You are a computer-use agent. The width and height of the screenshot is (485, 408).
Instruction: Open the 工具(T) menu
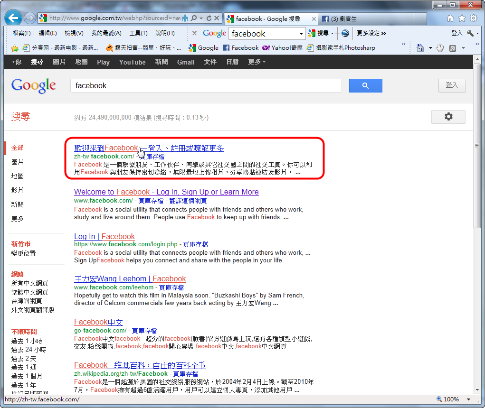pos(138,33)
